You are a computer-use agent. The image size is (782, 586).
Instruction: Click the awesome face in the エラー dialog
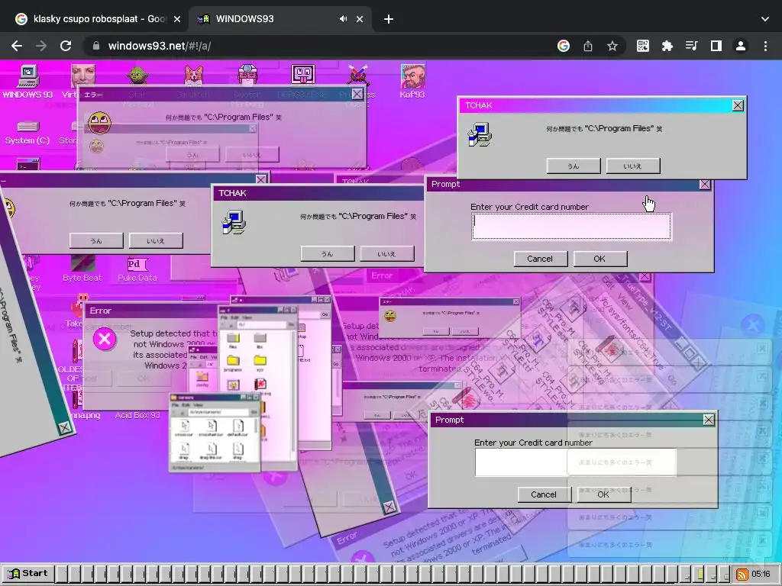(x=99, y=123)
